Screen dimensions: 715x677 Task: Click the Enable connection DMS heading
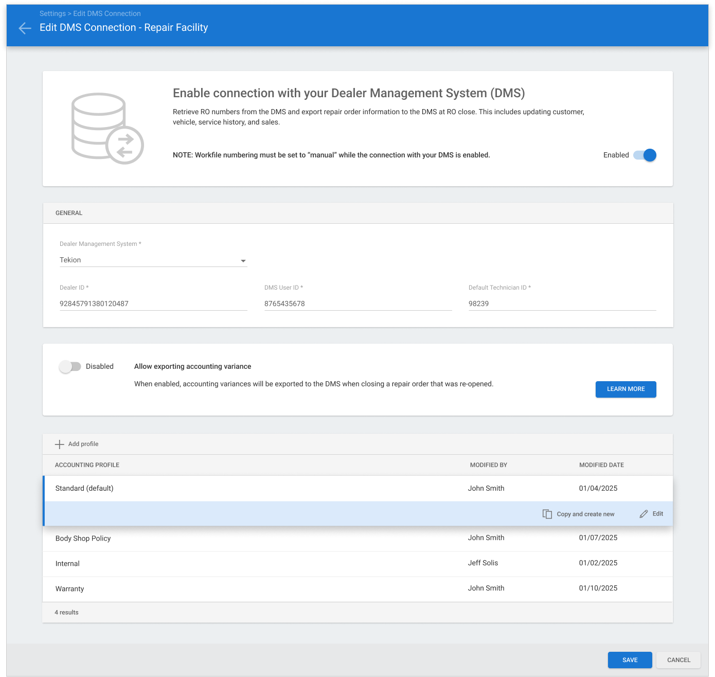(348, 93)
